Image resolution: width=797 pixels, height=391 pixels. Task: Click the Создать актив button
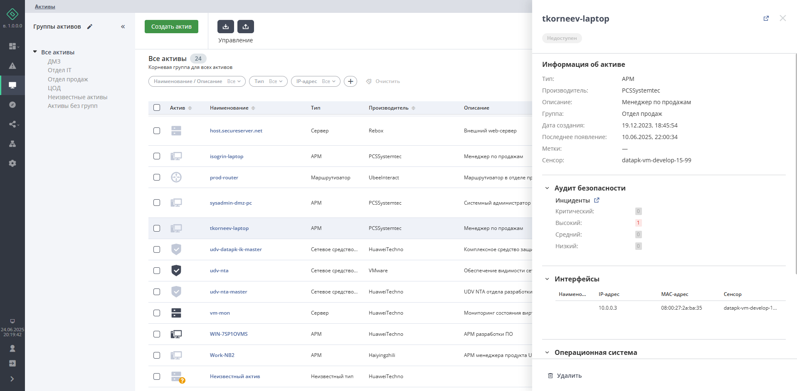pos(171,27)
